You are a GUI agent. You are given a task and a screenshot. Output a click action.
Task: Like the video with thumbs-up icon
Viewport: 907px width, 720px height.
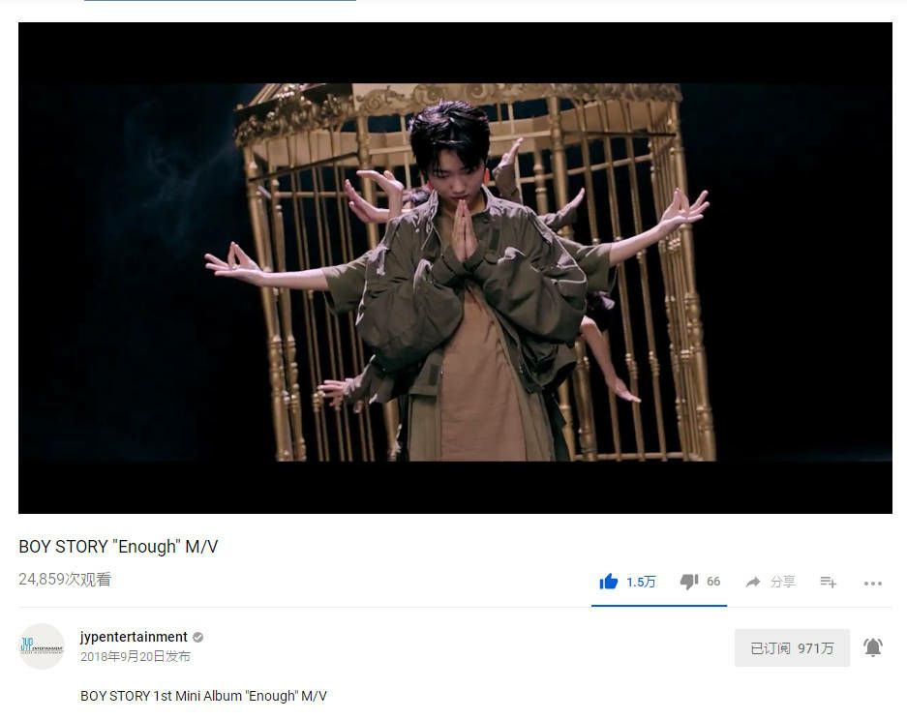[x=609, y=582]
